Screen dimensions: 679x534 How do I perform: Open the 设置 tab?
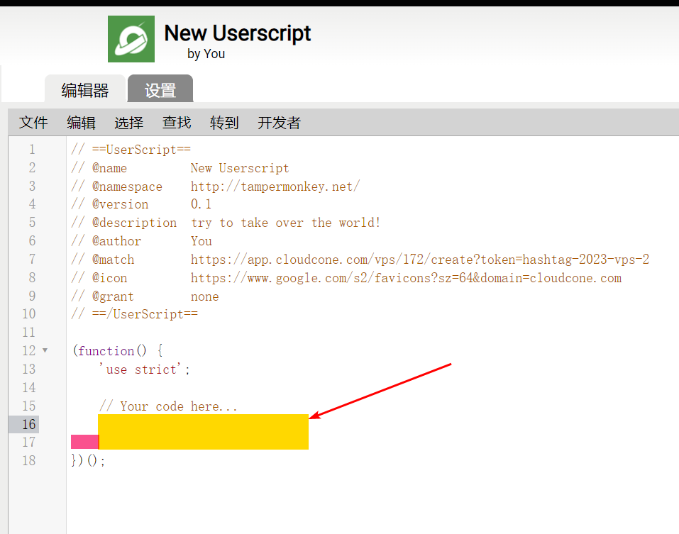(x=160, y=91)
